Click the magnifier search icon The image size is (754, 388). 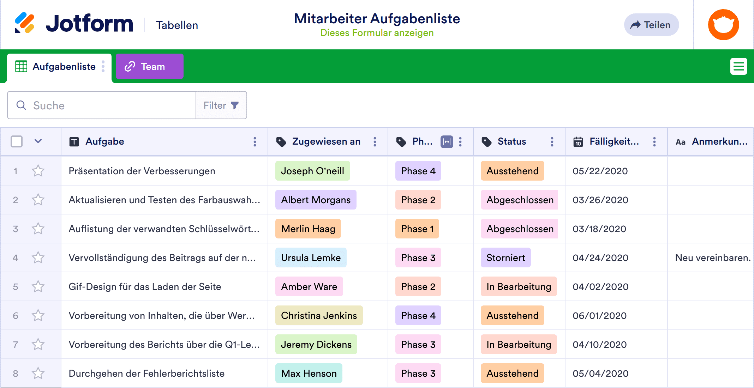point(21,105)
